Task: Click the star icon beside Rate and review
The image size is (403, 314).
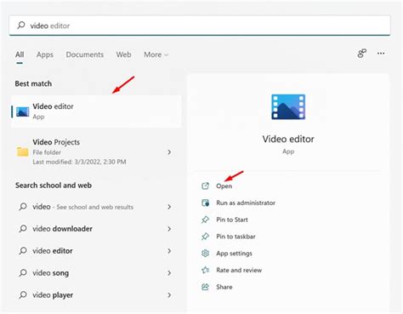Action: (205, 270)
